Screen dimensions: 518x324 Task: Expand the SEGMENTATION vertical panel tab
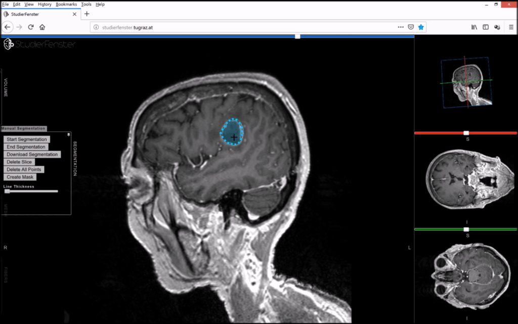75,158
